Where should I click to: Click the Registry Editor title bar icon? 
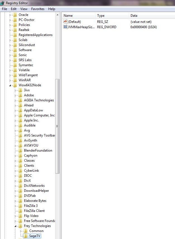point(2,3)
